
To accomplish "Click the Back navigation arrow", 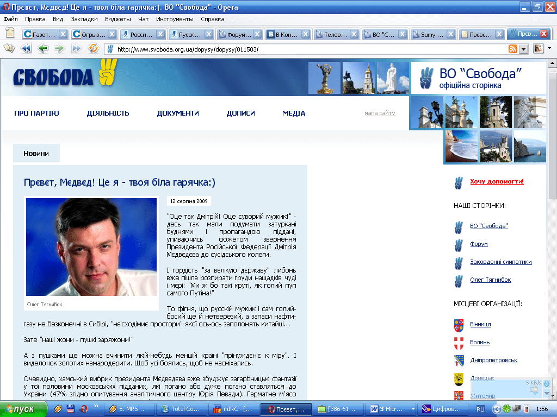I will pos(43,49).
